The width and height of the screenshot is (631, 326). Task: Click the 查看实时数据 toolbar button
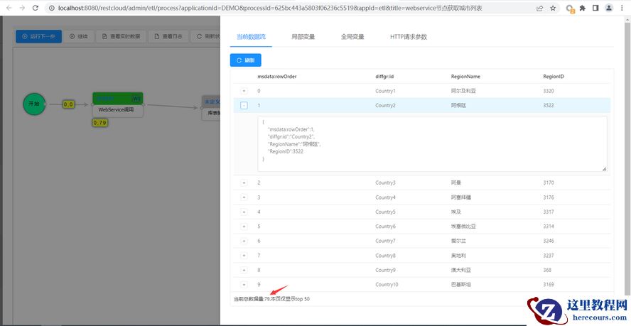click(121, 36)
